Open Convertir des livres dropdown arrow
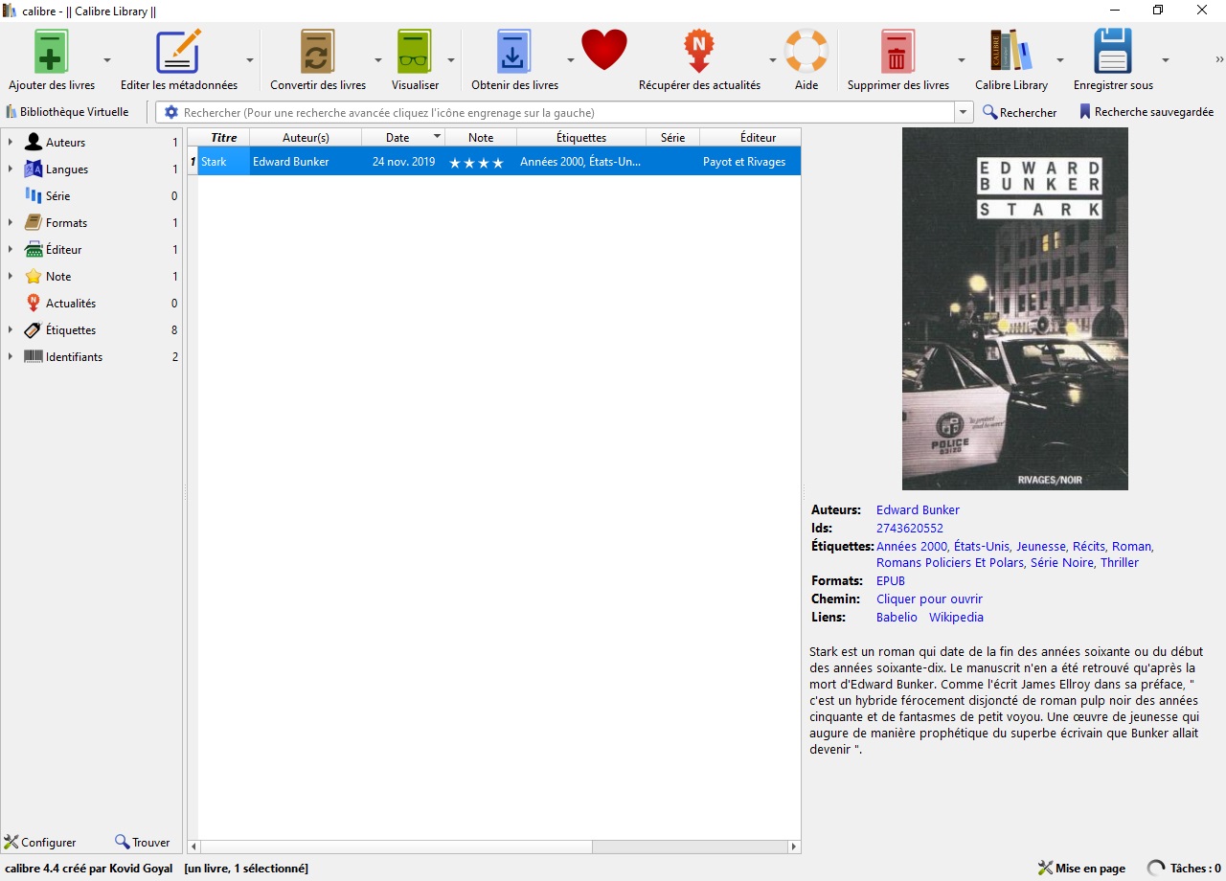This screenshot has width=1226, height=881. pyautogui.click(x=378, y=59)
